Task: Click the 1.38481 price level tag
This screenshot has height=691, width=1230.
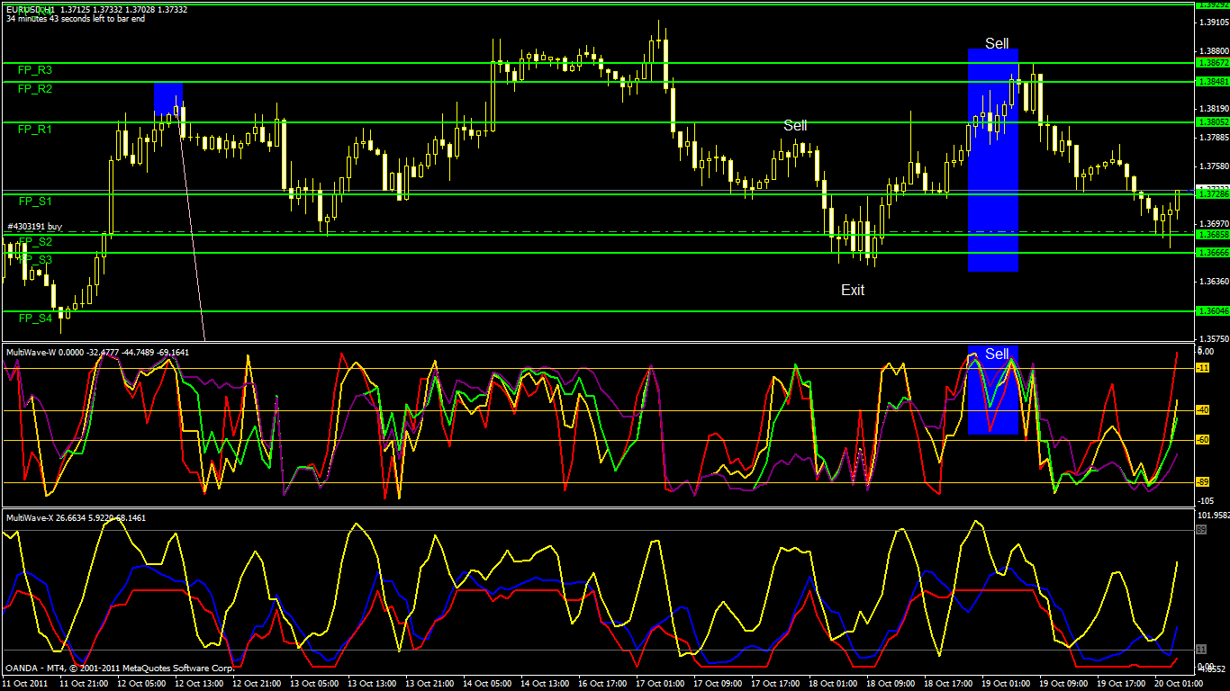Action: tap(1212, 81)
